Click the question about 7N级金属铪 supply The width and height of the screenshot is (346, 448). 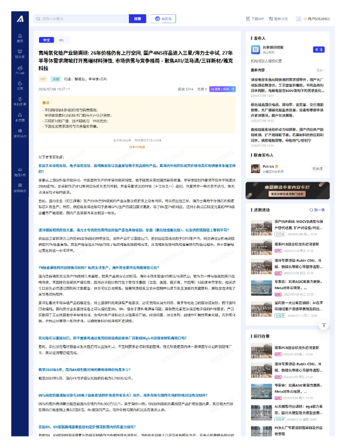click(99, 268)
